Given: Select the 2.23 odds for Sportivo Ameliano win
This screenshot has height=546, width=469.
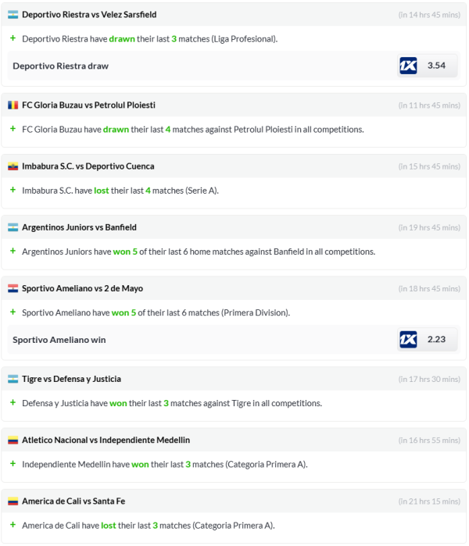Looking at the screenshot, I should point(436,340).
